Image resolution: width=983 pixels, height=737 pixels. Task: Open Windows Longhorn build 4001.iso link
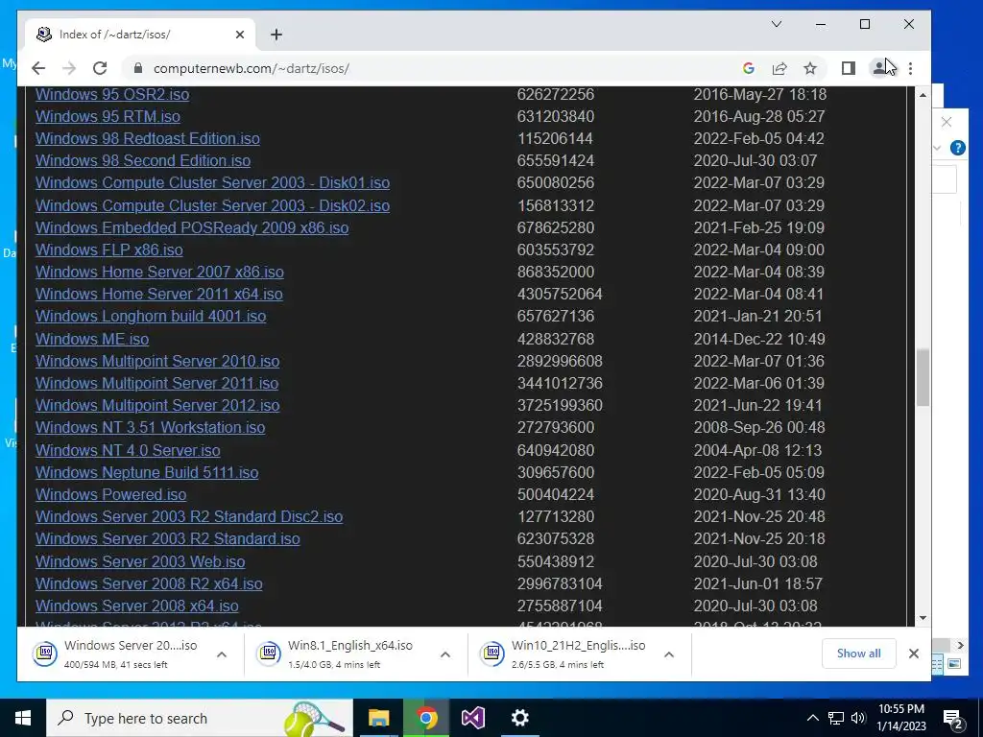click(x=151, y=316)
